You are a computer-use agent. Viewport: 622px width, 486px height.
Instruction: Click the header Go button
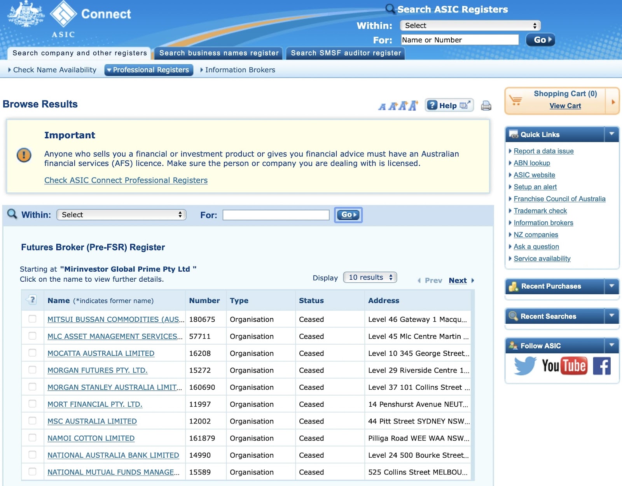click(540, 40)
